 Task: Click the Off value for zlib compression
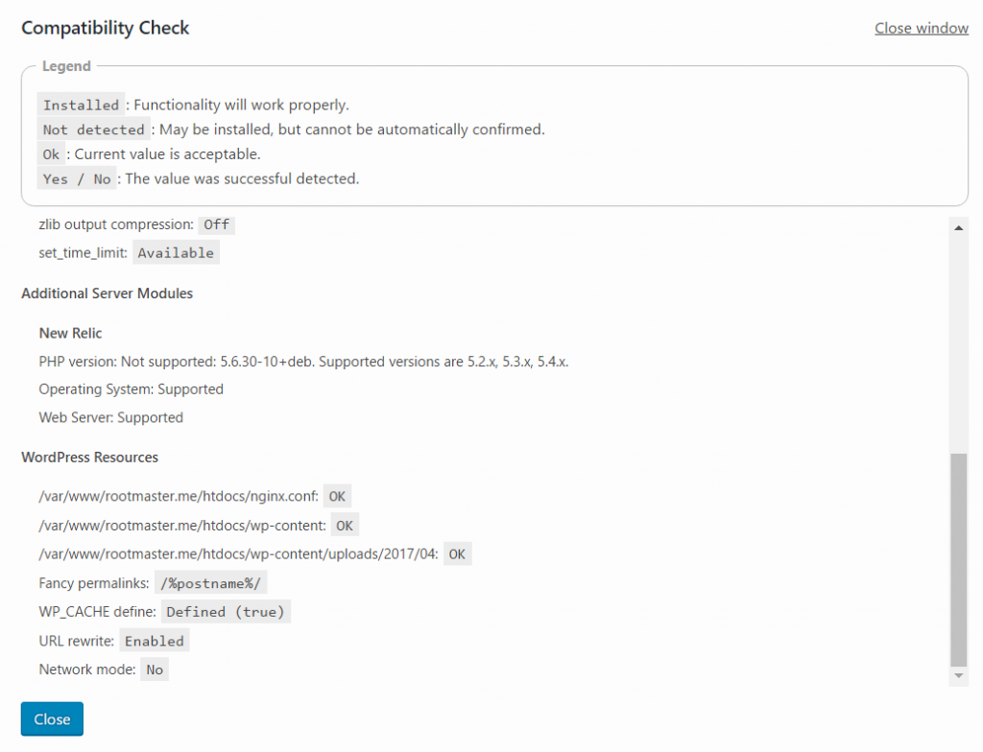coord(216,224)
